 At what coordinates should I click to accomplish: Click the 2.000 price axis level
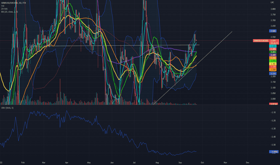point(273,99)
